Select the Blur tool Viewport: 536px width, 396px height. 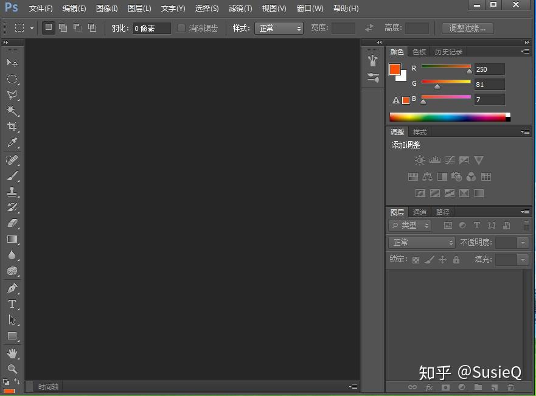[x=12, y=255]
